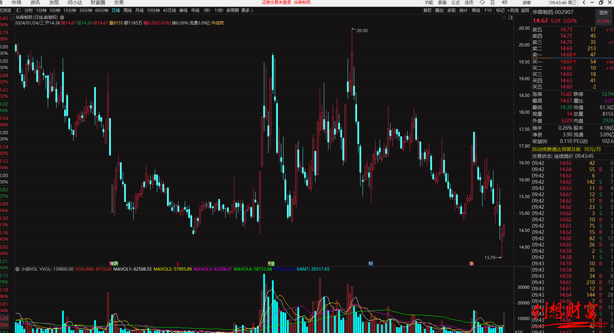Open the message envelope icon
614x333 pixels.
coord(505,2)
